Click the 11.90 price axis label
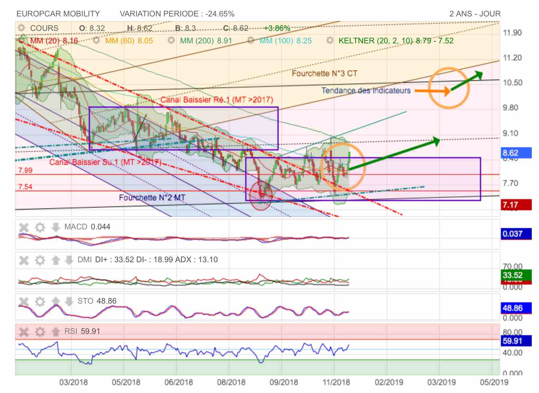 [x=512, y=33]
